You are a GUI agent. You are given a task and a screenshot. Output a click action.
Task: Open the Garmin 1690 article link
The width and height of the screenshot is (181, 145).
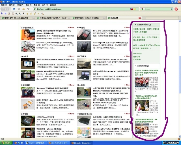pyautogui.click(x=50, y=71)
